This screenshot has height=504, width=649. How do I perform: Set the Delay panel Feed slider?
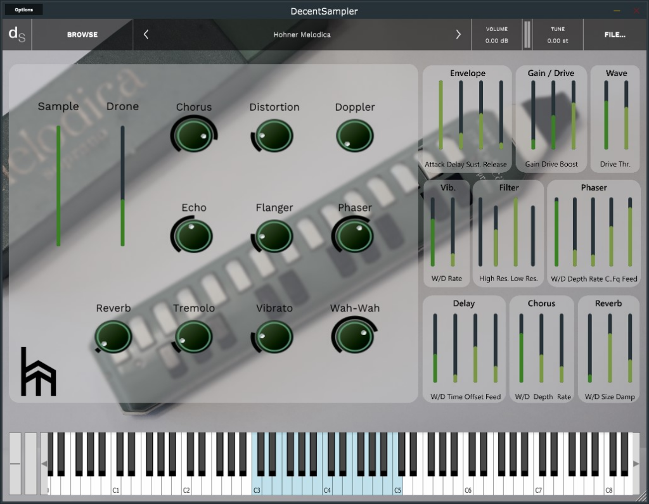[496, 348]
